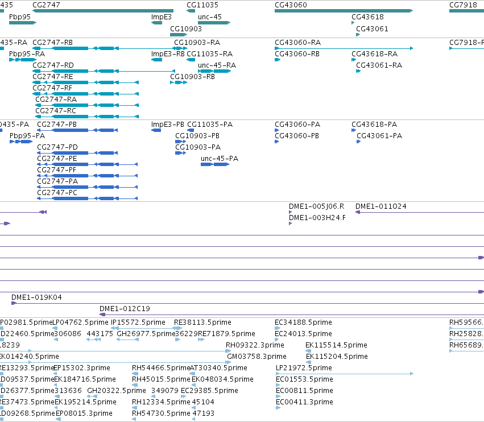Viewport: 484px width, 422px height.
Task: Click the CG10903 gene label
Action: pos(186,28)
